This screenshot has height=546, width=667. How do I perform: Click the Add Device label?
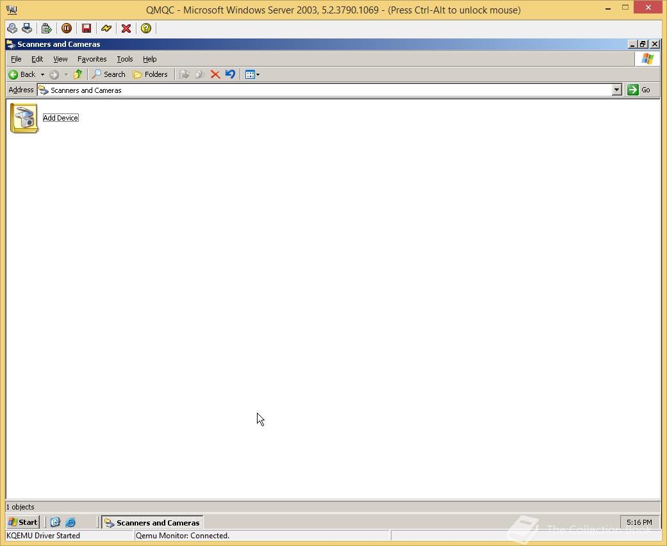[61, 118]
